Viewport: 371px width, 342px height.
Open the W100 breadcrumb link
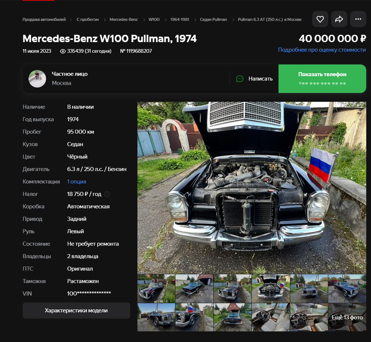(154, 19)
